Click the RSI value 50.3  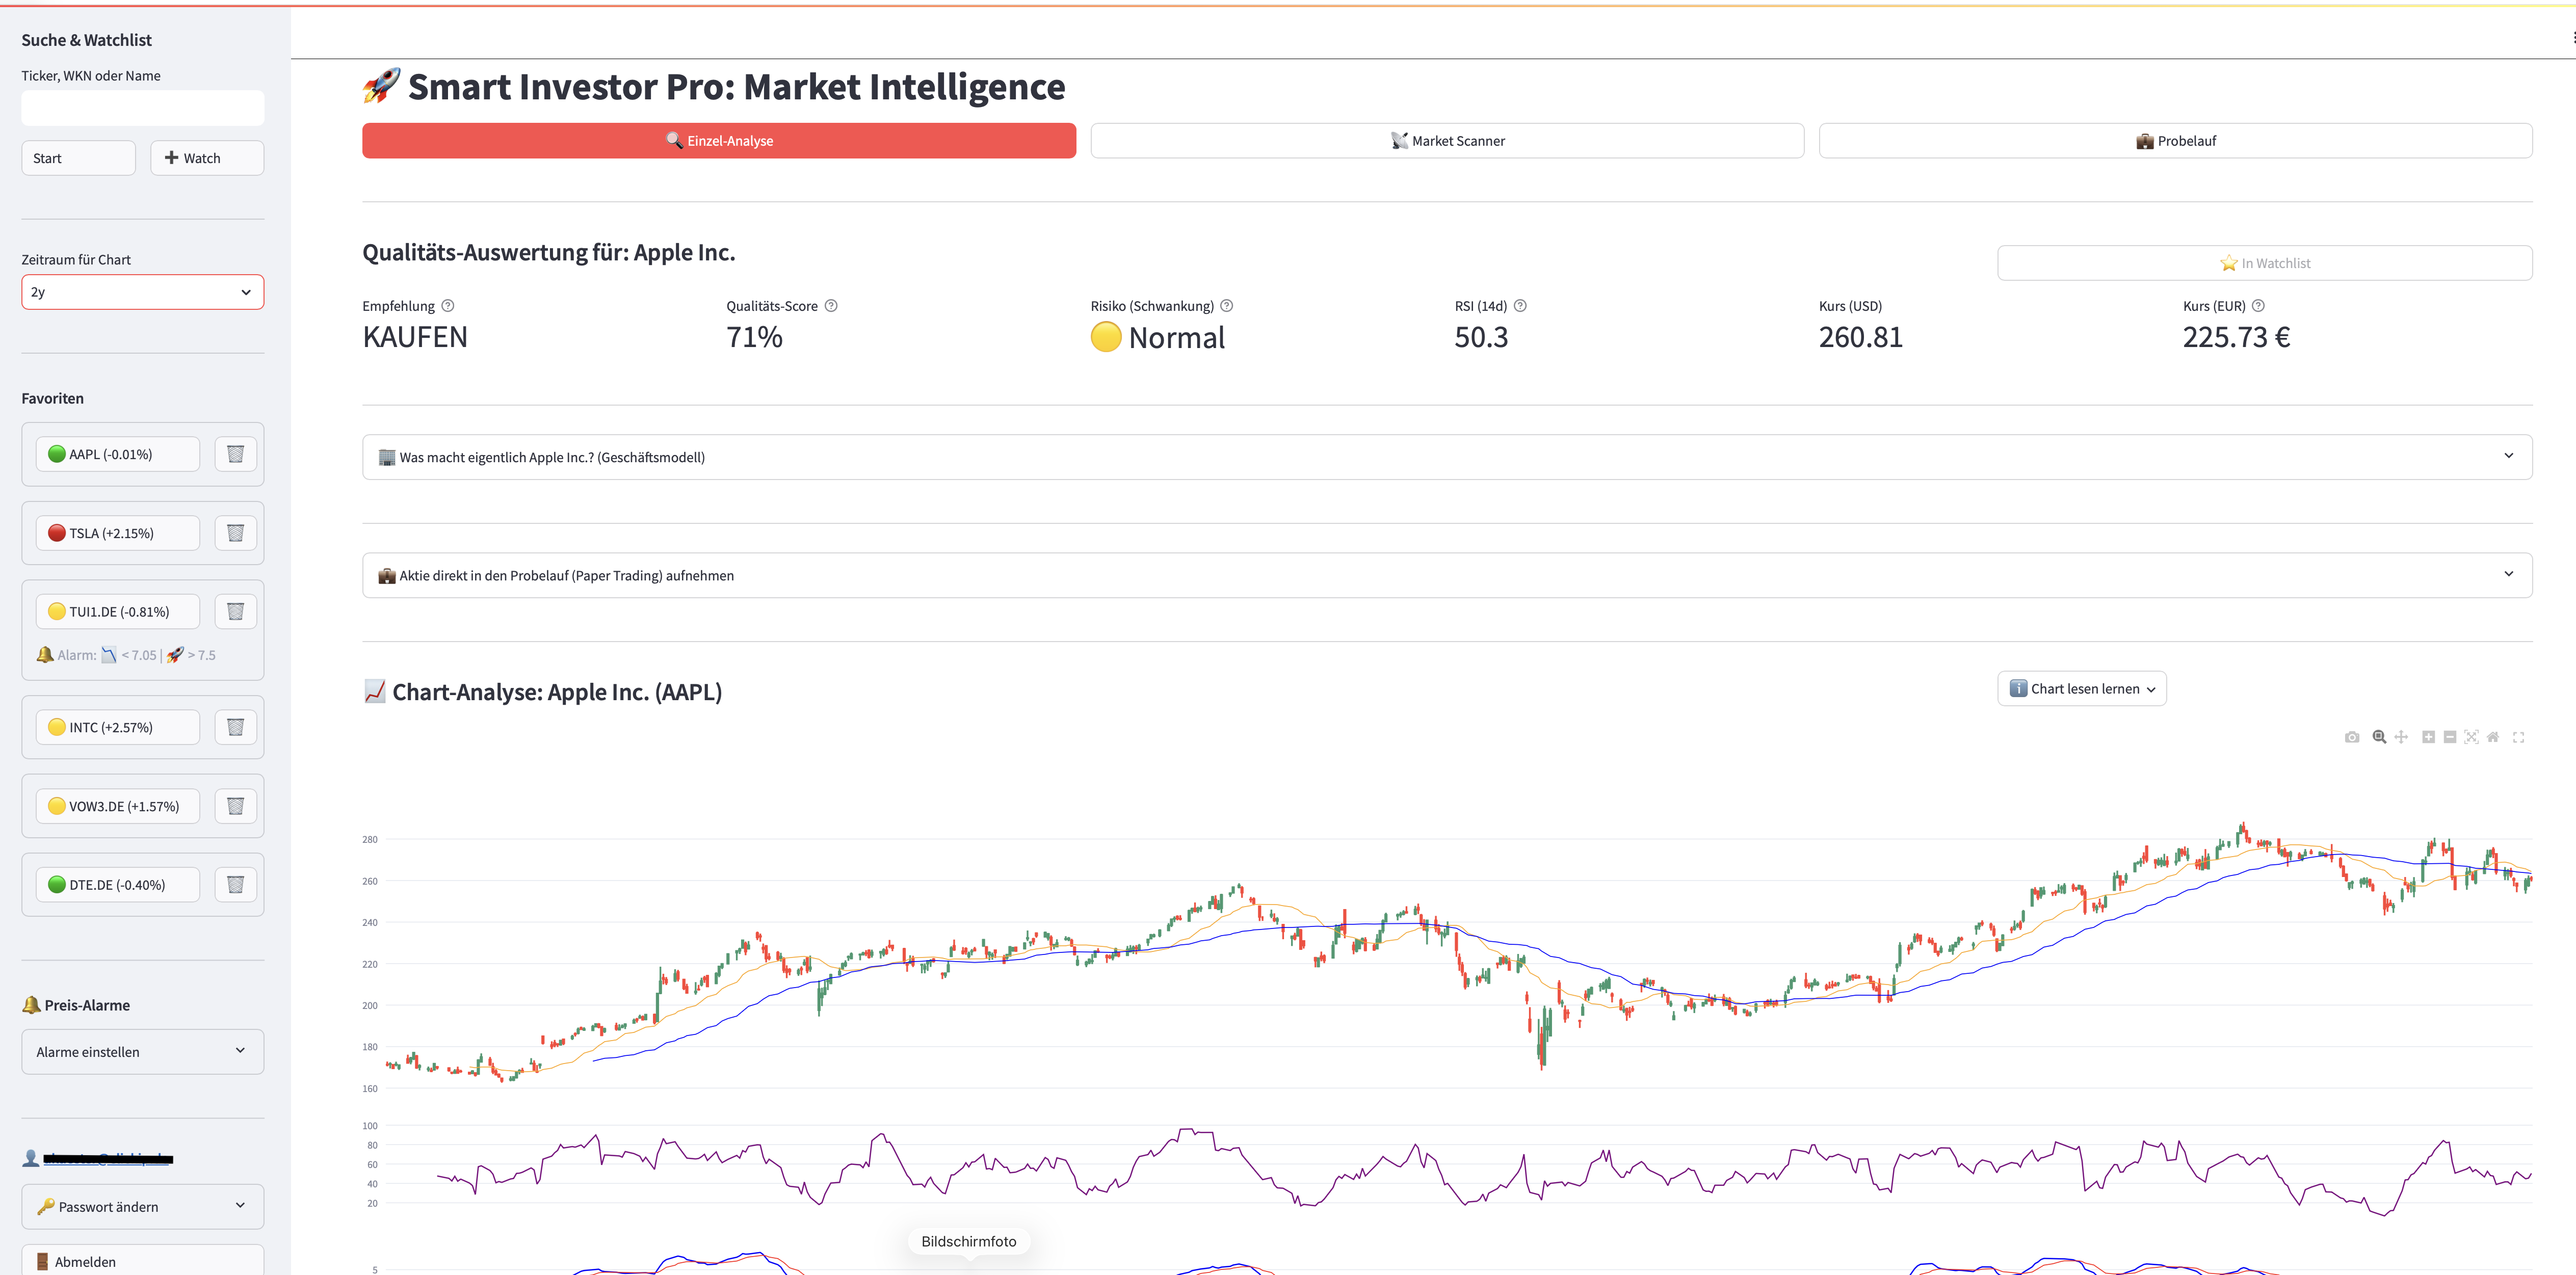coord(1481,337)
